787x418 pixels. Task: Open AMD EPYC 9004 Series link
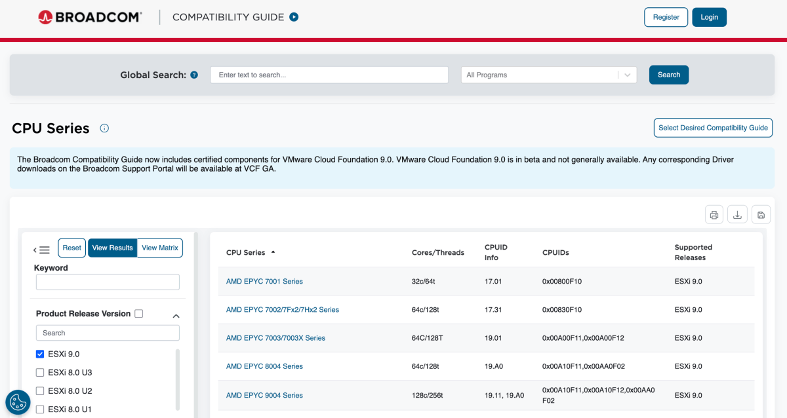click(x=264, y=396)
